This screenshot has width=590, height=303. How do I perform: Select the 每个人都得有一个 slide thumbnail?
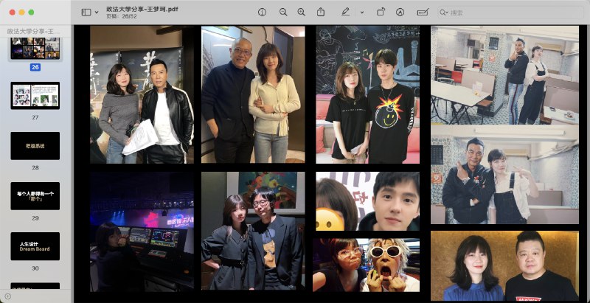(x=35, y=196)
